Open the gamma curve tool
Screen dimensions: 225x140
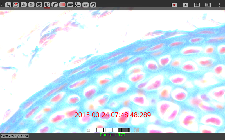click(55, 5)
